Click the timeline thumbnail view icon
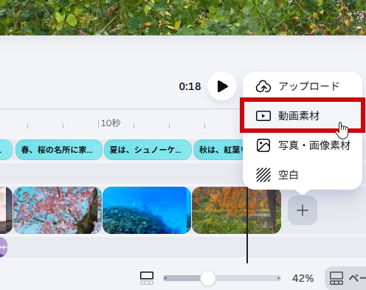The height and width of the screenshot is (290, 366). pyautogui.click(x=147, y=278)
